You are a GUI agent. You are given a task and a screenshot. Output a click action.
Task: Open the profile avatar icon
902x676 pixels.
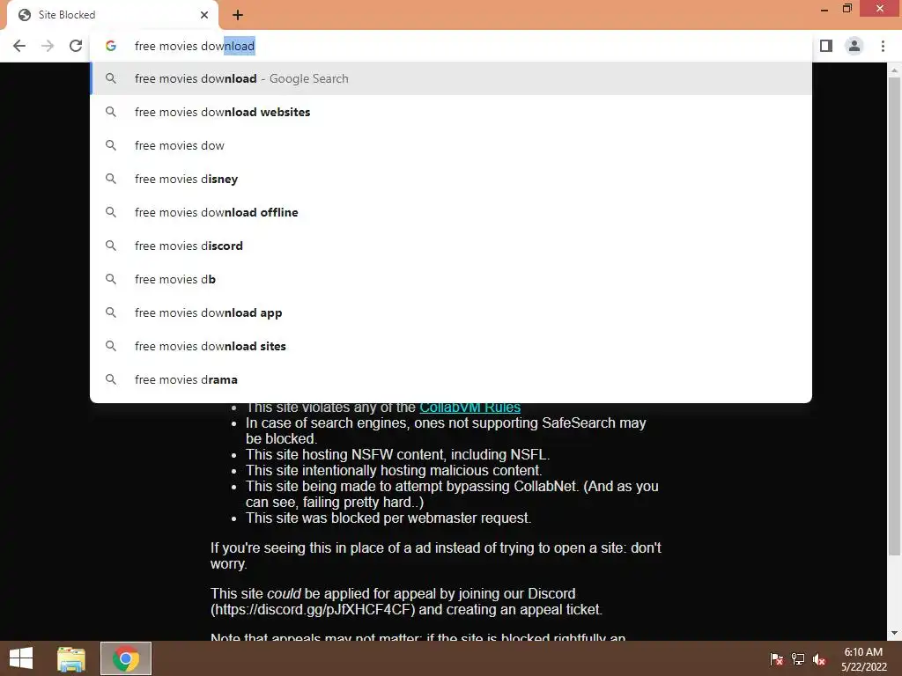854,46
